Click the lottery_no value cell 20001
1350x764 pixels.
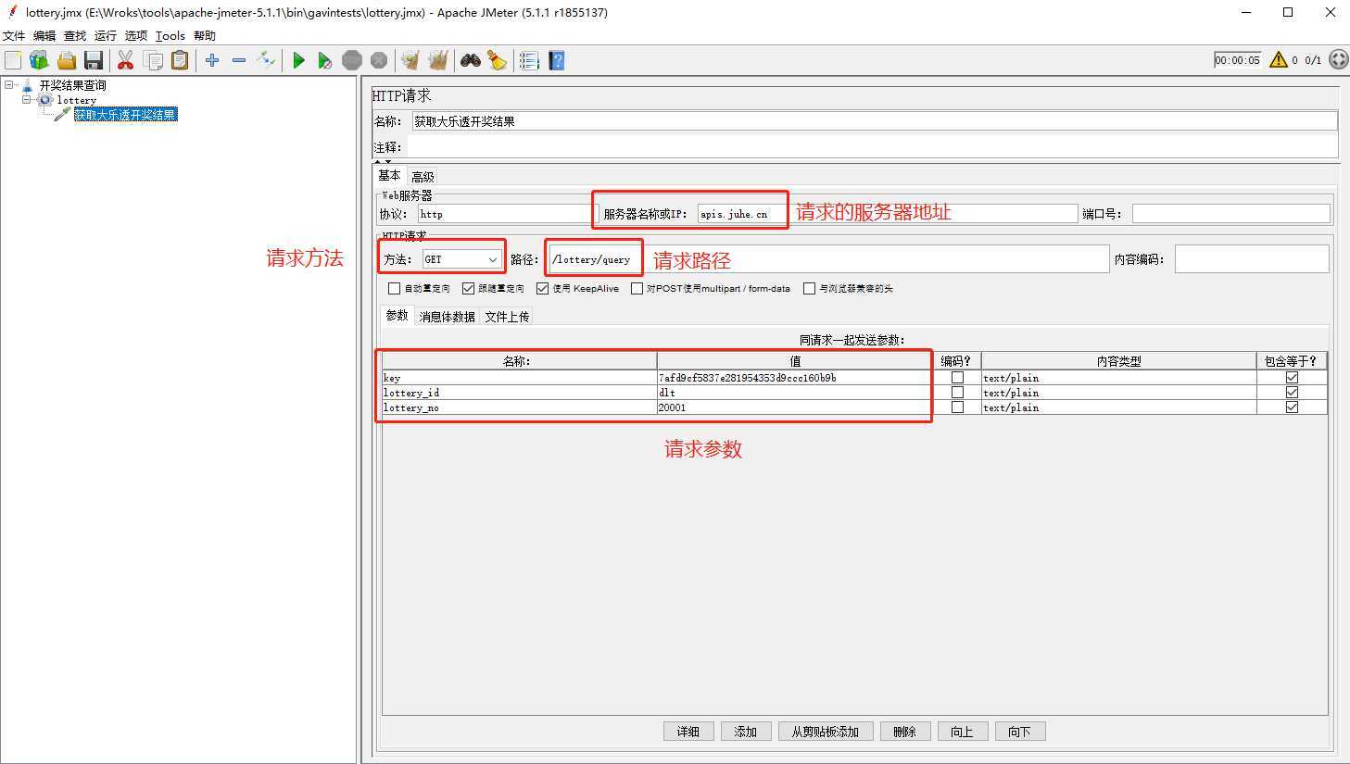pos(794,407)
